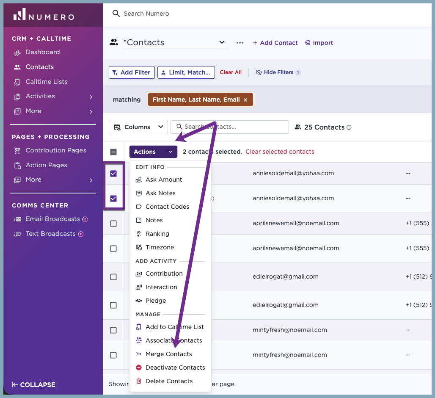Click the Ask Notes icon in menu
This screenshot has width=435, height=398.
139,193
